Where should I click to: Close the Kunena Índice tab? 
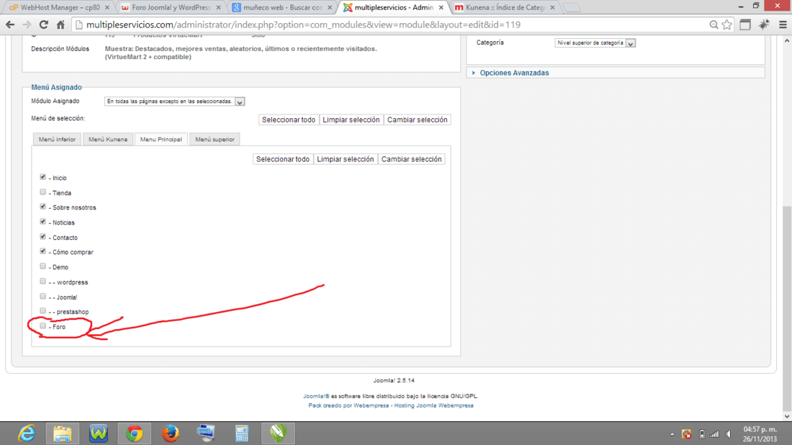click(552, 8)
